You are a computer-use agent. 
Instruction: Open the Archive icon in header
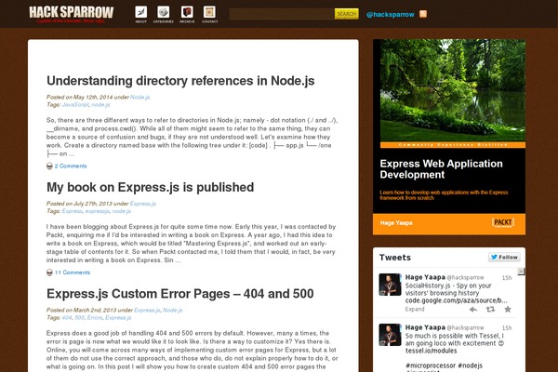pyautogui.click(x=187, y=14)
